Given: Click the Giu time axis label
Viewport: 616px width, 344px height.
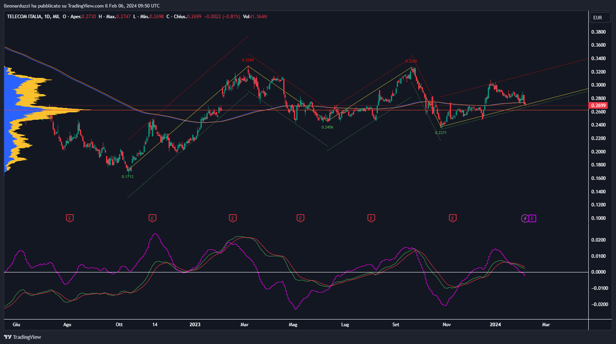Looking at the screenshot, I should click(x=16, y=325).
